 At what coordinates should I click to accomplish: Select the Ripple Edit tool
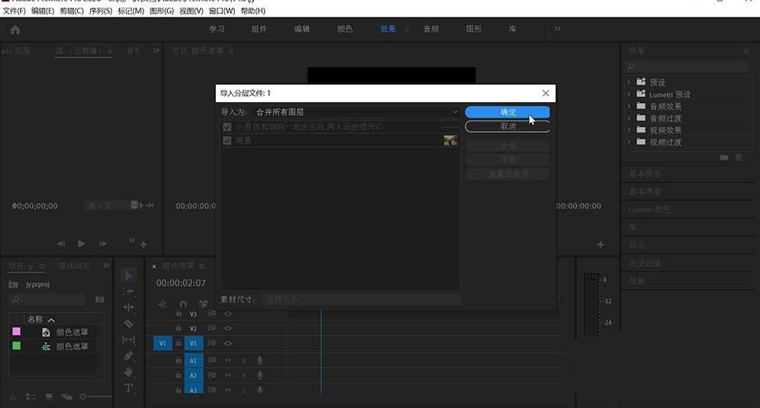click(128, 307)
